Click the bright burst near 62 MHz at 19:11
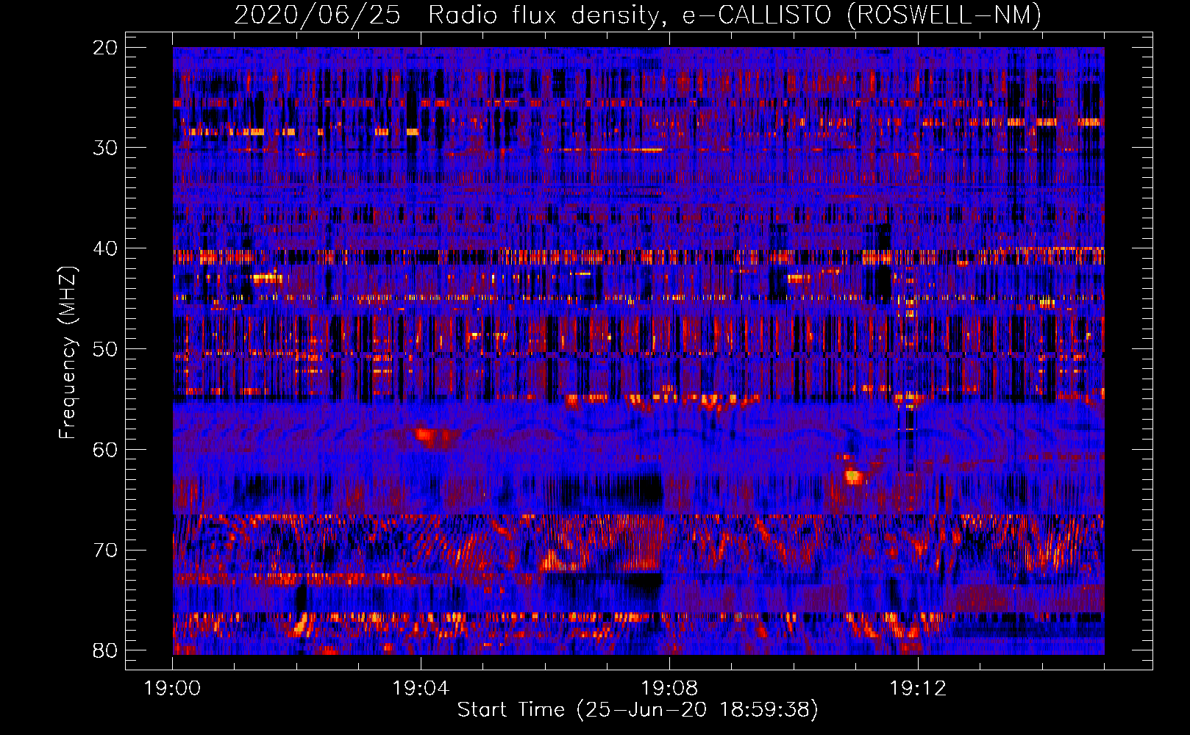The width and height of the screenshot is (1190, 735). tap(853, 476)
